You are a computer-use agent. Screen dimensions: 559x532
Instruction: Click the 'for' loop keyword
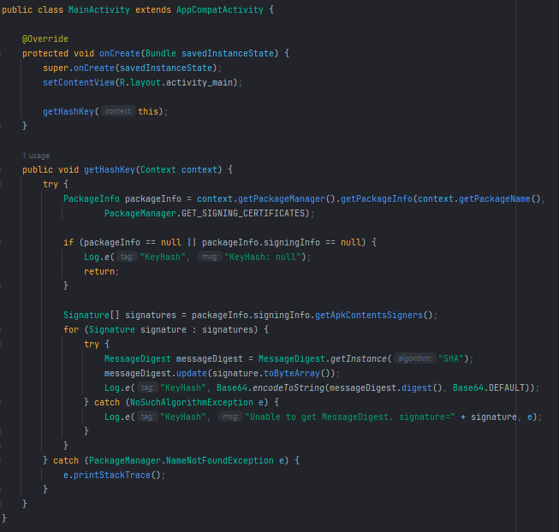click(x=71, y=330)
